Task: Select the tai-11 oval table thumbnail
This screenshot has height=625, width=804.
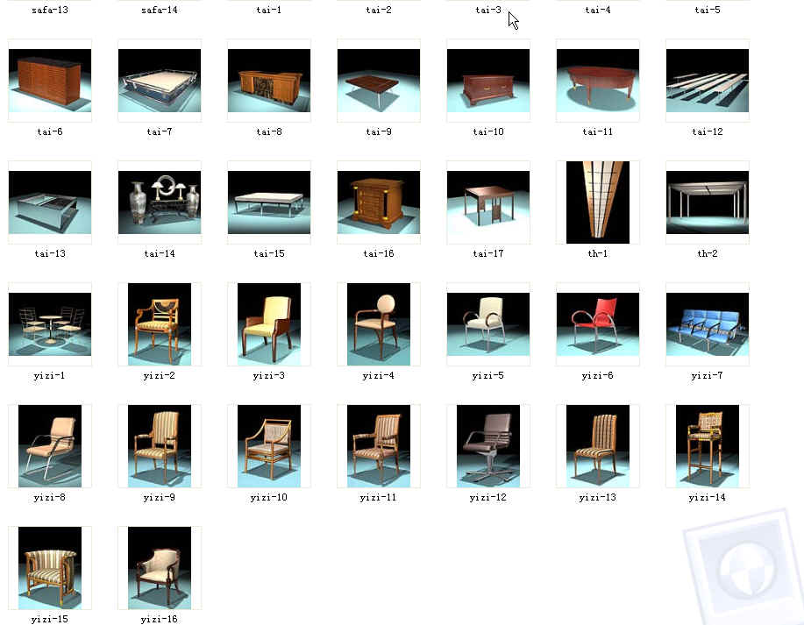Action: click(598, 81)
